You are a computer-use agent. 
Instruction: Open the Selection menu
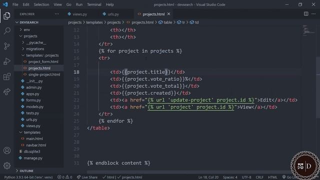coord(41,4)
